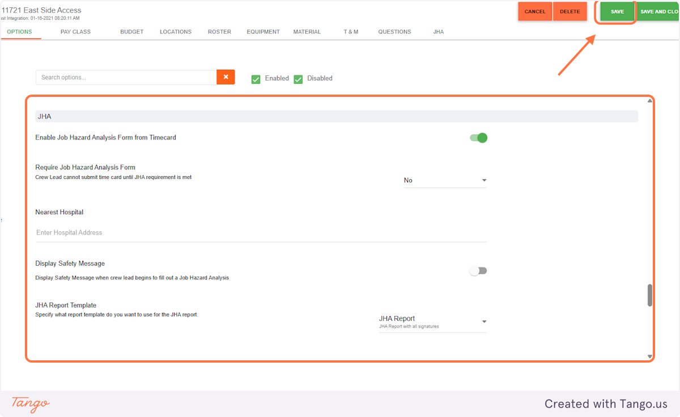The image size is (680, 417).
Task: Click the 11721 East Side Access title
Action: (41, 10)
